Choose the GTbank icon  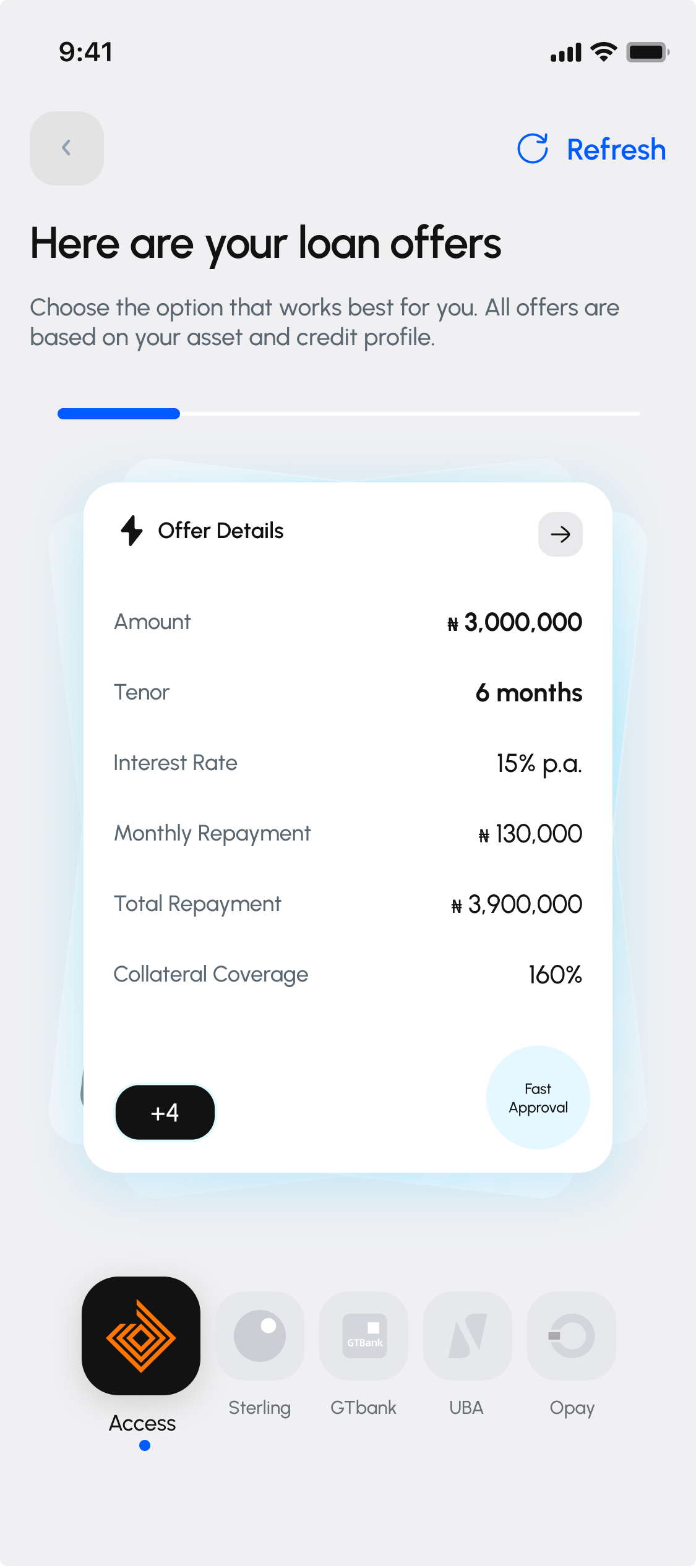pyautogui.click(x=364, y=1336)
